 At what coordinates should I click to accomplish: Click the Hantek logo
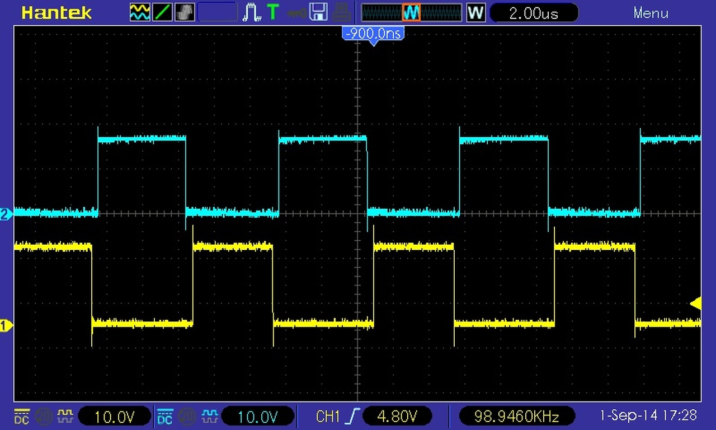(x=56, y=13)
